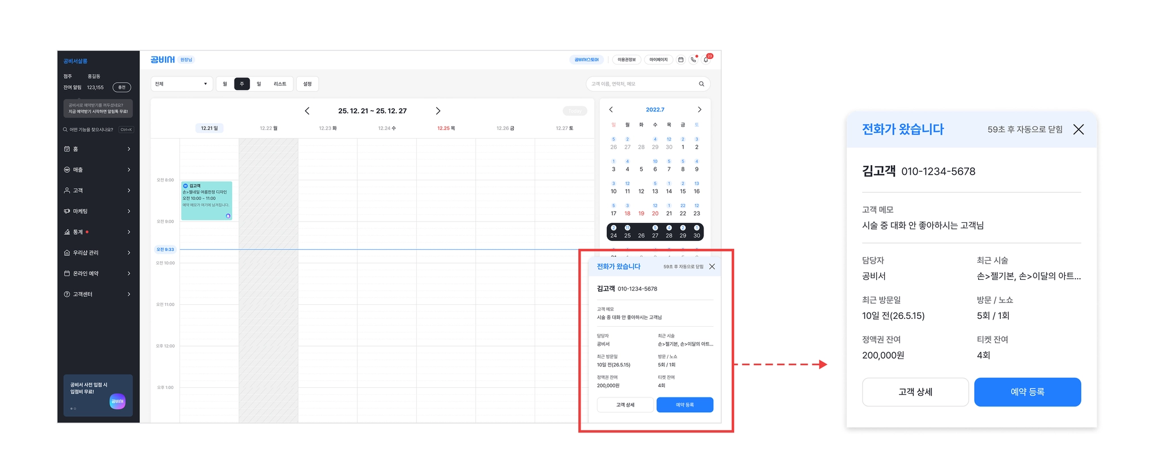Click 손>젤기본, 손>이달의 아트... in enlarged popup
This screenshot has width=1160, height=471.
click(1029, 276)
